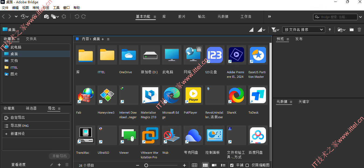Open the 视图 menu
Image resolution: width=364 pixels, height=168 pixels.
click(26, 8)
